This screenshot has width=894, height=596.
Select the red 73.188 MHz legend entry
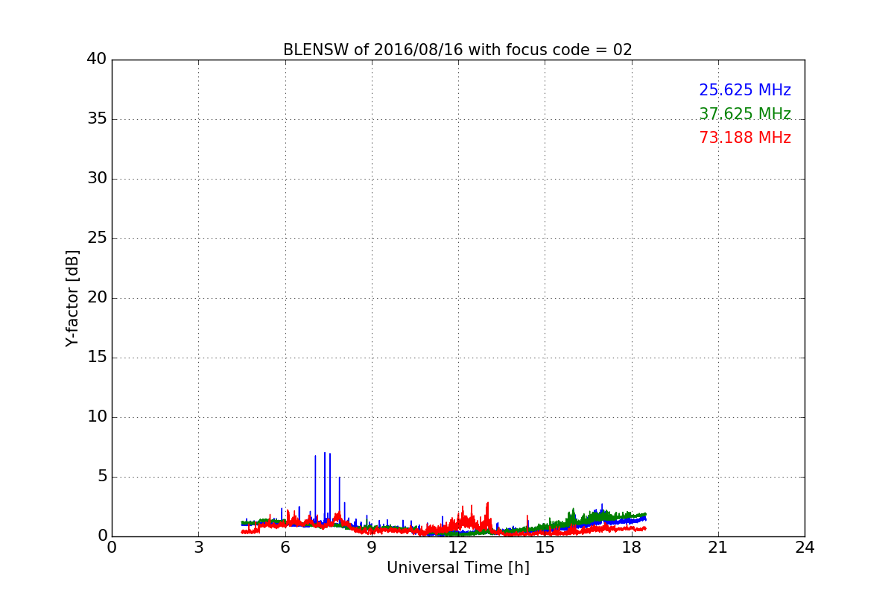(745, 138)
